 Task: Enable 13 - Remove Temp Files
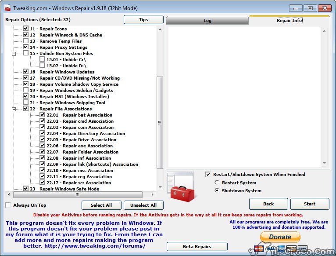26,41
